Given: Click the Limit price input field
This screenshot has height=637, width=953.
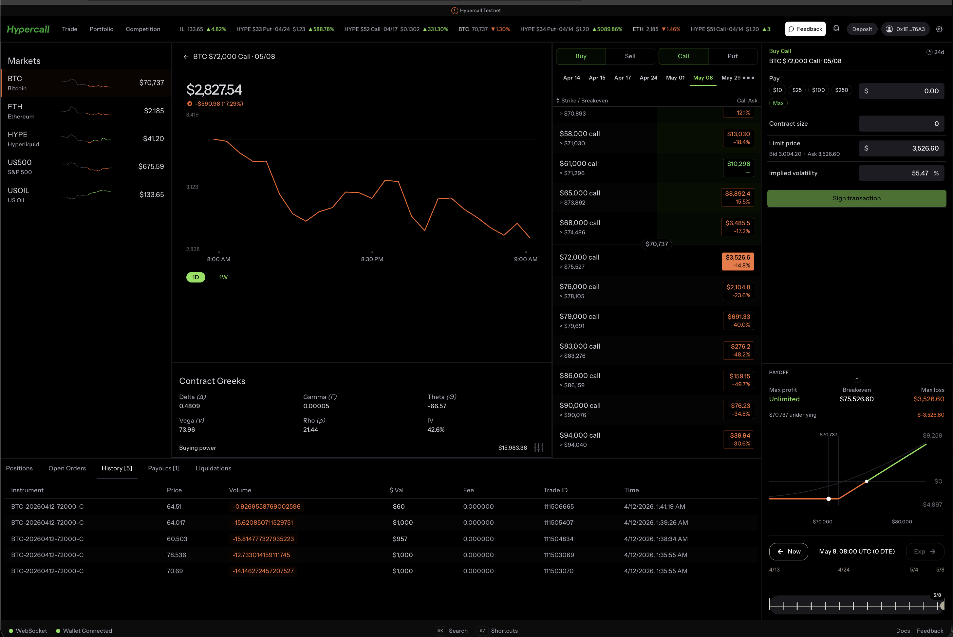Looking at the screenshot, I should tap(901, 148).
